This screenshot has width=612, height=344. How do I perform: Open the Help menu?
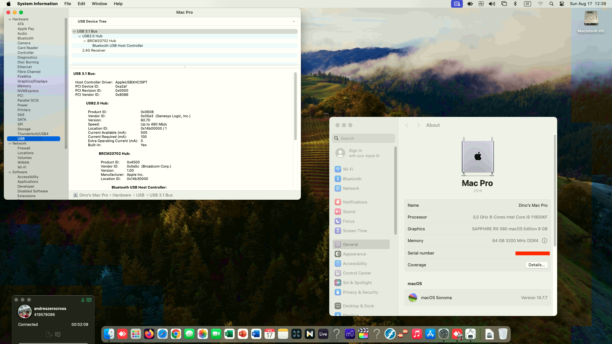pyautogui.click(x=118, y=4)
